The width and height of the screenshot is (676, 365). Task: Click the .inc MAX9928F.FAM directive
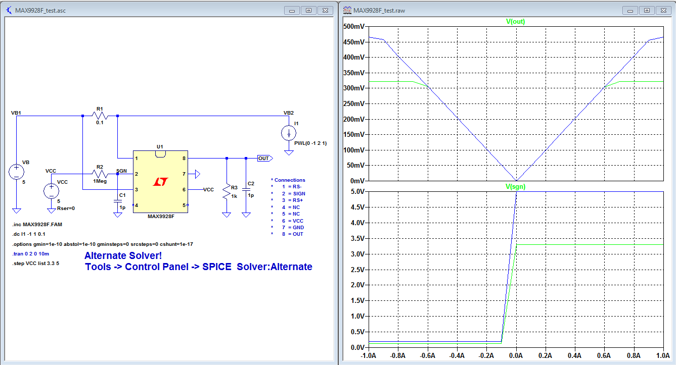click(36, 224)
